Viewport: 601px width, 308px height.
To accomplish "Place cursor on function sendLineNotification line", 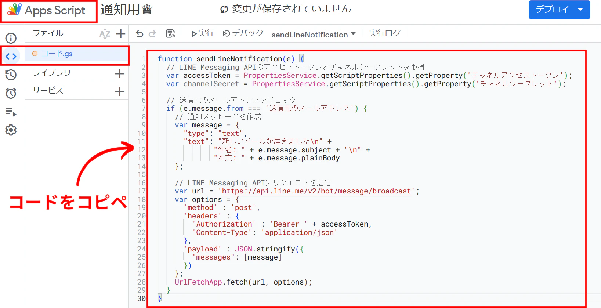I will (x=231, y=59).
